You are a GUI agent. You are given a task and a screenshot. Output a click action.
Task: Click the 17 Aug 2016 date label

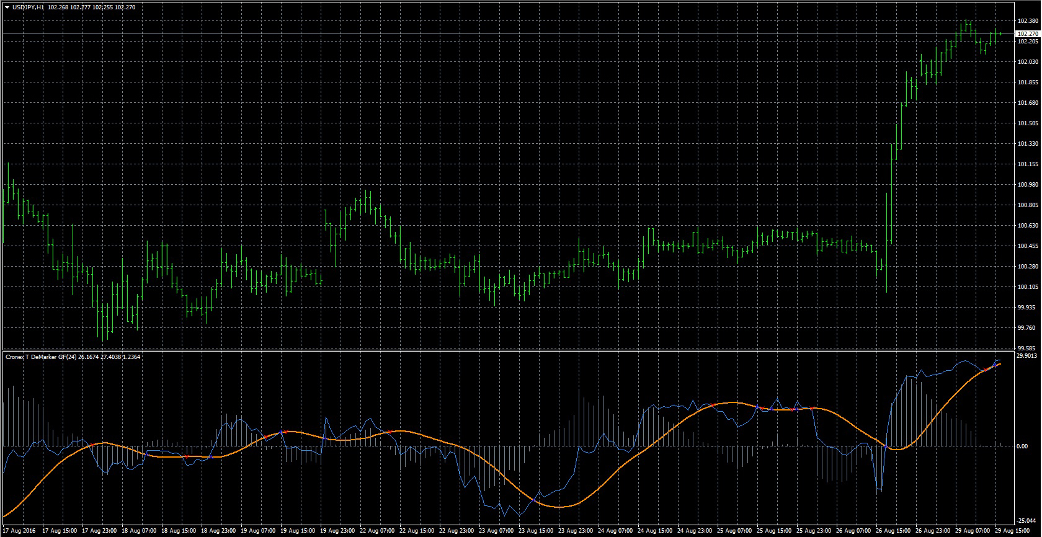pos(20,531)
